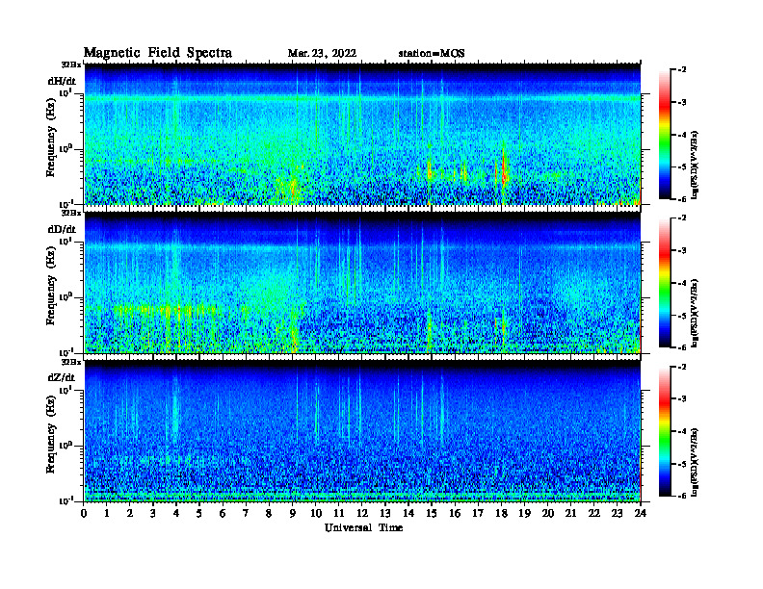This screenshot has width=763, height=589.
Task: Click the dH/dt spectrogram plot
Action: (362, 134)
